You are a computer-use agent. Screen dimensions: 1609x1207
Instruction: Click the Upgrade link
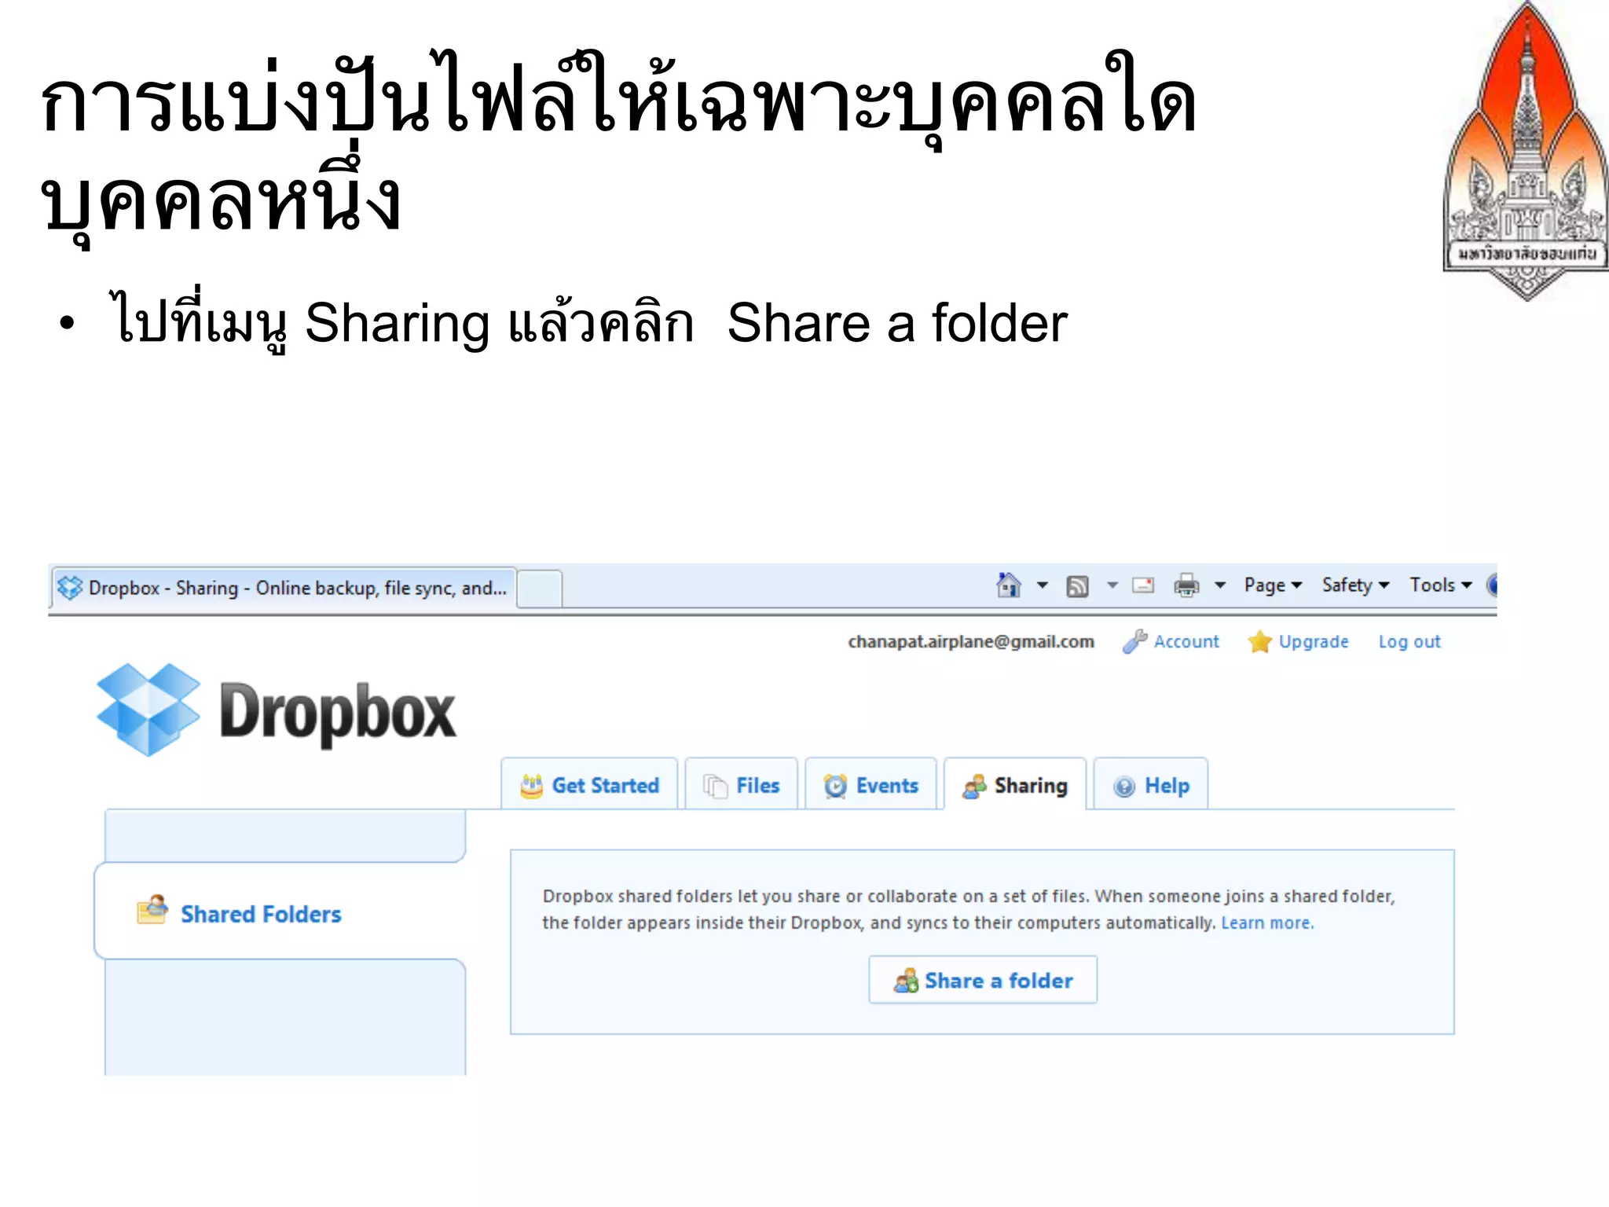point(1314,641)
